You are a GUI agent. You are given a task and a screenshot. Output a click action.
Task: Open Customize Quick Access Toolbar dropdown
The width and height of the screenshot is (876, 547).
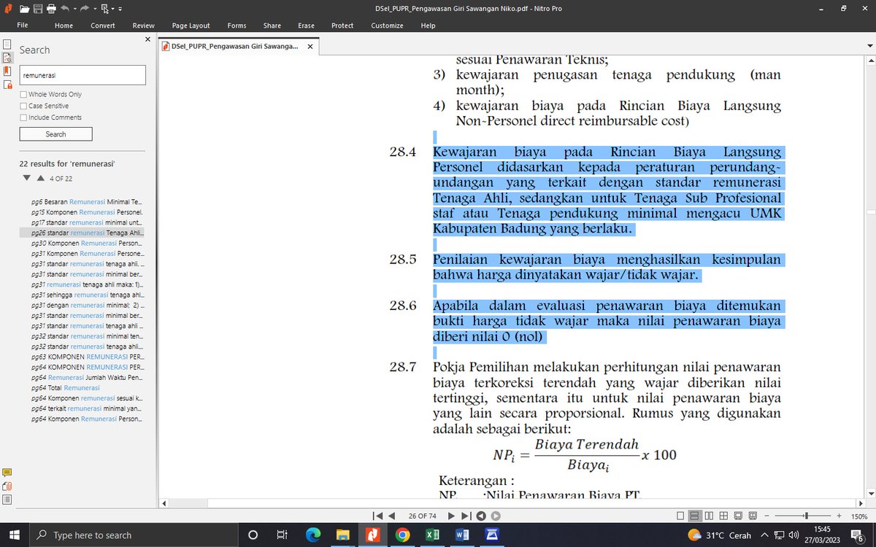120,9
